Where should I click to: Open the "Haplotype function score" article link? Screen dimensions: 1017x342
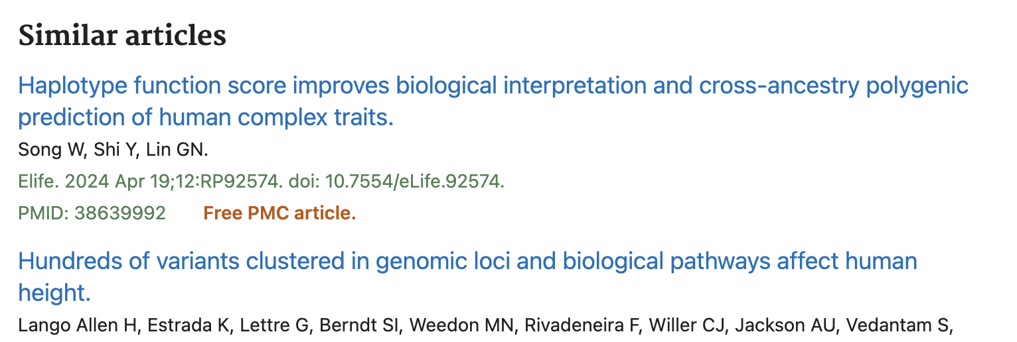click(x=493, y=86)
